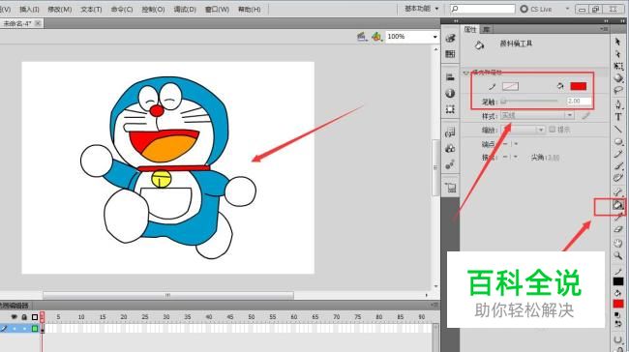The image size is (629, 352).
Task: Select the Lasso tool
Action: pos(618,90)
